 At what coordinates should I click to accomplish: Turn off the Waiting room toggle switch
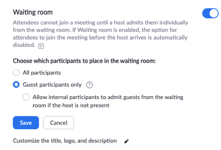[x=210, y=13]
